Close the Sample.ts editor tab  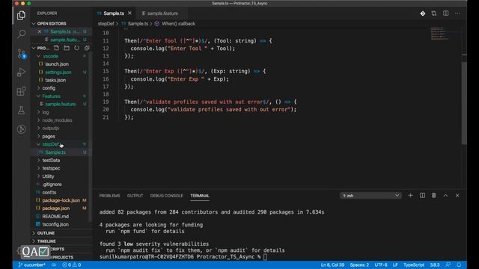[129, 13]
